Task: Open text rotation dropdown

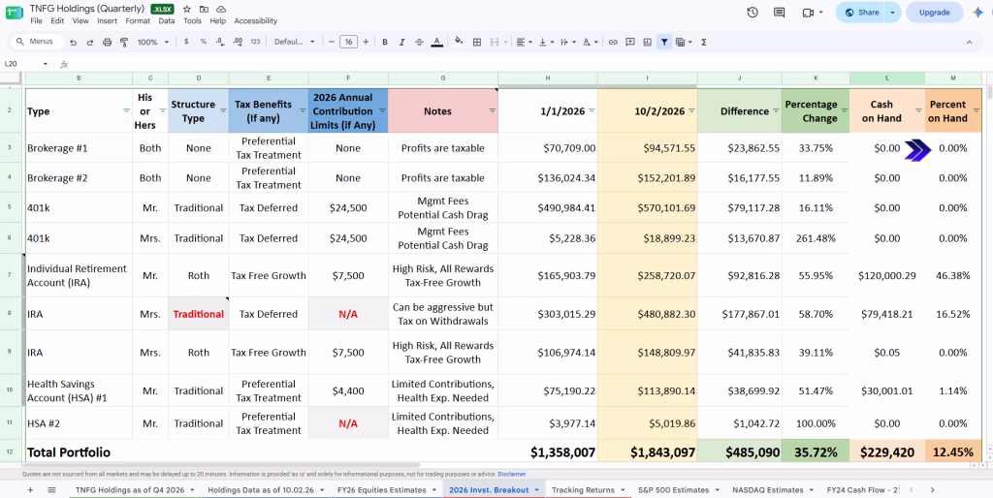Action: [x=591, y=42]
